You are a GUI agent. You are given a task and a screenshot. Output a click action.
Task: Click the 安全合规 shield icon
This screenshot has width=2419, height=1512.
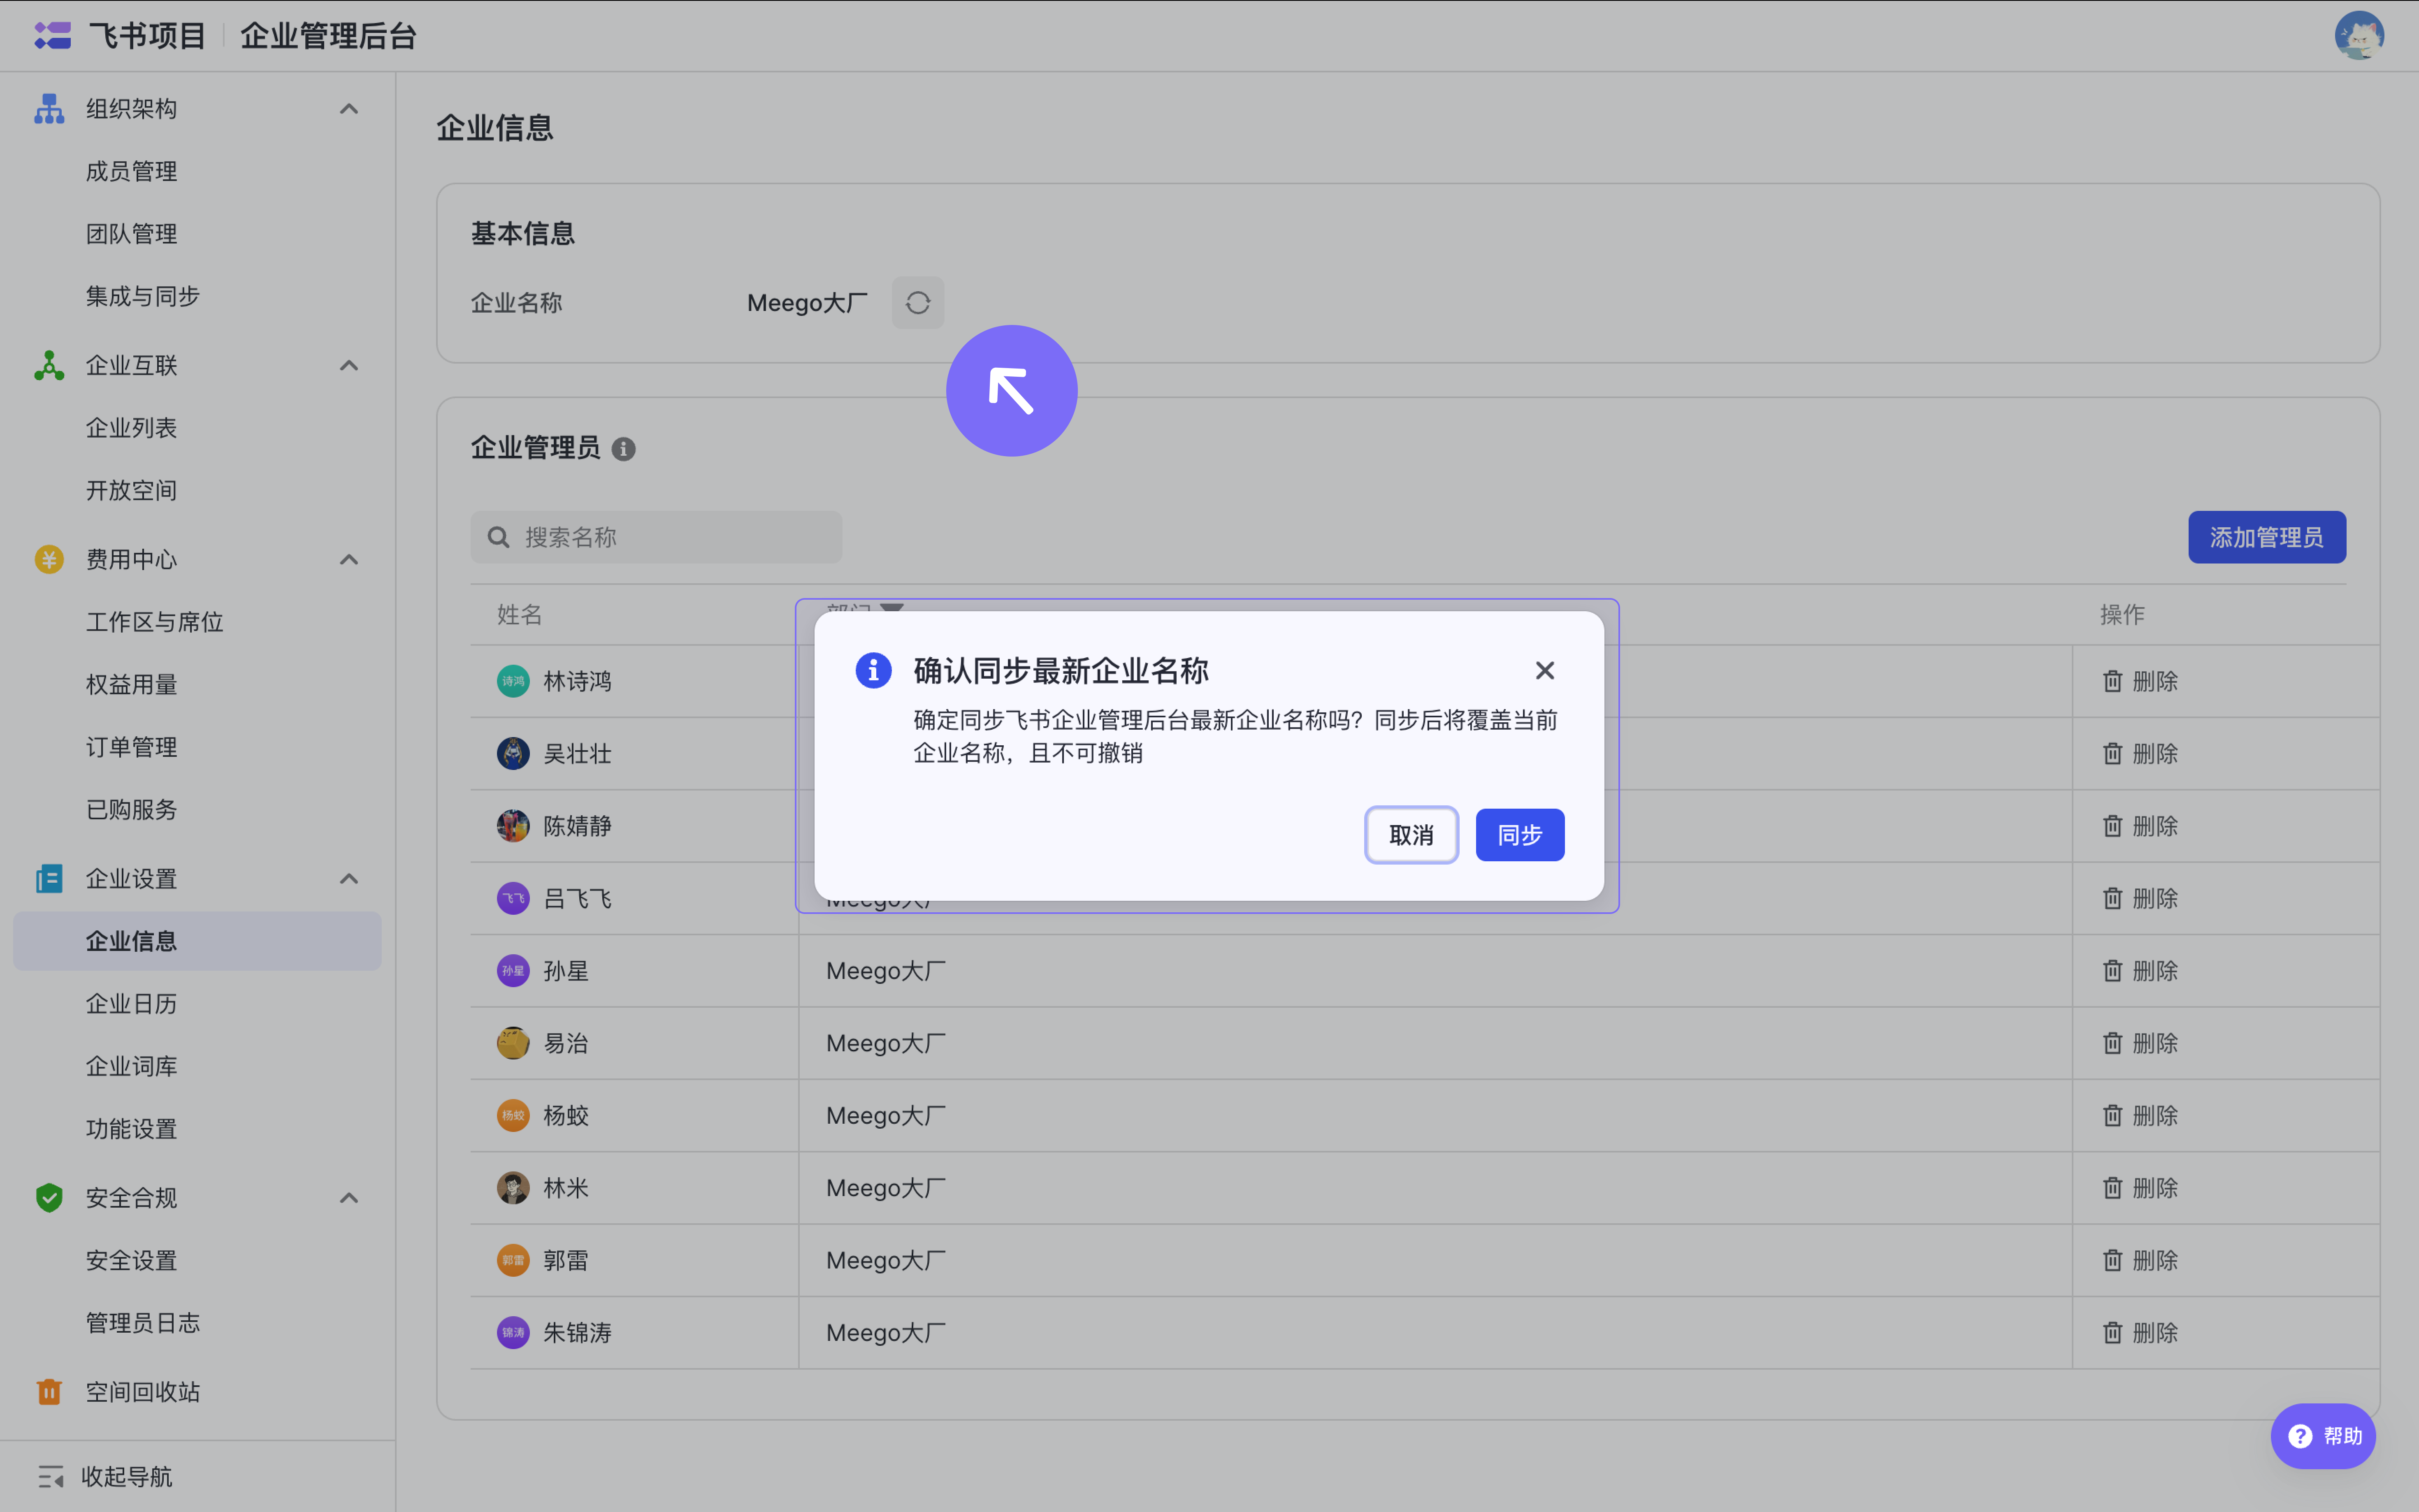tap(49, 1198)
